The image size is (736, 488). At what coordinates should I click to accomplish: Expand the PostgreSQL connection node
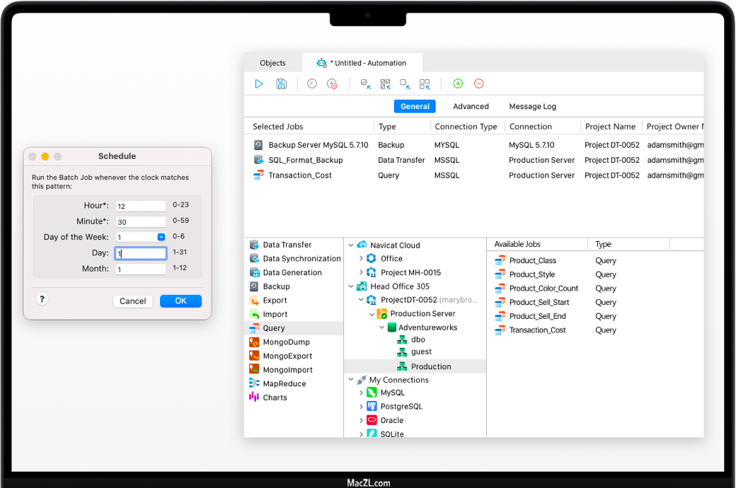pos(361,407)
